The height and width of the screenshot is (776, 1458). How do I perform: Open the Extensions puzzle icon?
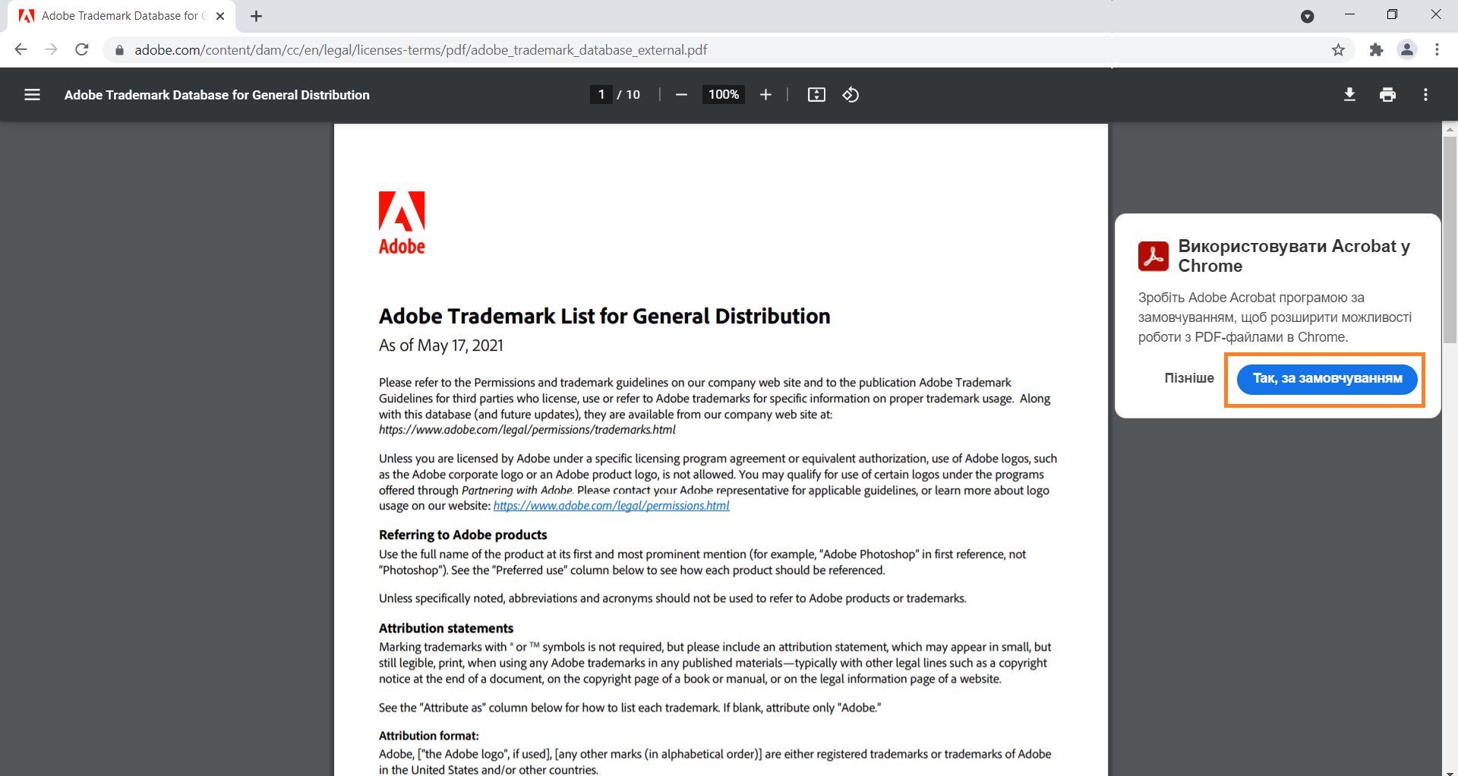(1376, 50)
